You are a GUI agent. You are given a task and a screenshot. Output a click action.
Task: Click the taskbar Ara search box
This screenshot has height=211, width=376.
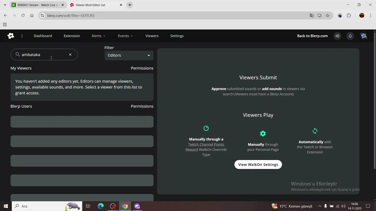coord(47,206)
